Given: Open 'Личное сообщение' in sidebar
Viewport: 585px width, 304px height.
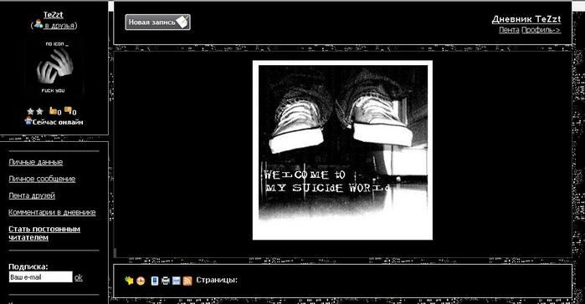Looking at the screenshot, I should point(42,179).
